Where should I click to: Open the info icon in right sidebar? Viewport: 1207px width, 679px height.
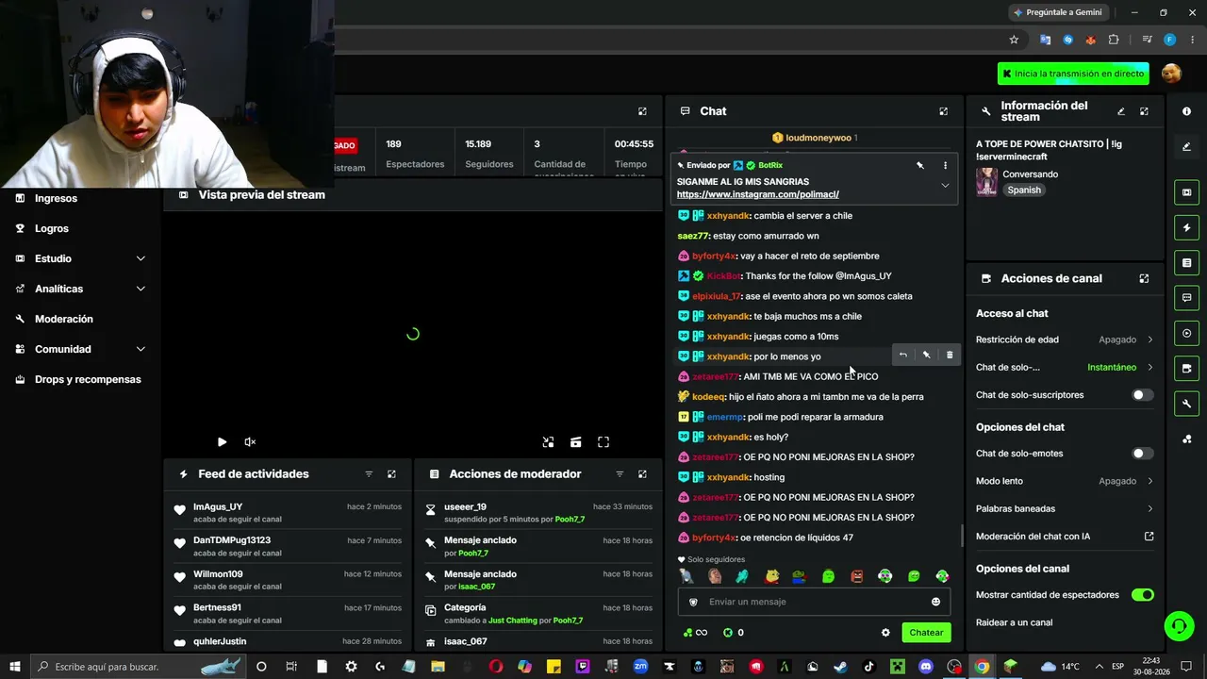(x=1186, y=111)
